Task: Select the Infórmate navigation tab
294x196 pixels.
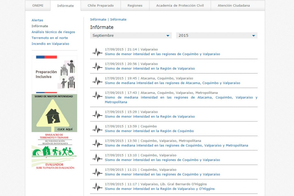Action: click(65, 6)
